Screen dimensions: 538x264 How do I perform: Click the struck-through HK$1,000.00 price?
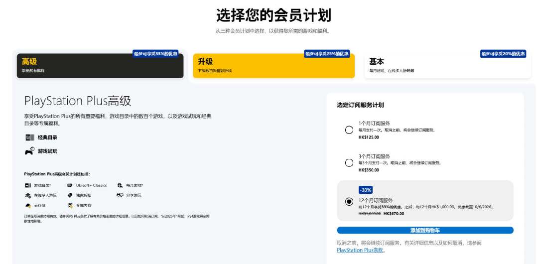point(370,214)
